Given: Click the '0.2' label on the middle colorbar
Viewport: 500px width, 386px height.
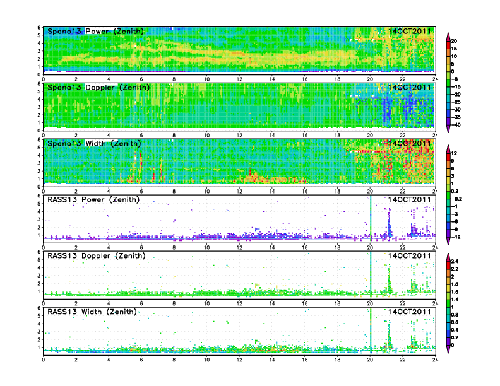Looking at the screenshot, I should click(x=455, y=191).
